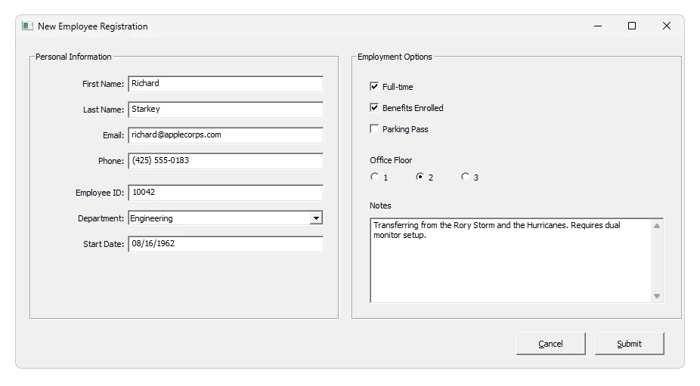The image size is (700, 386).
Task: Click into the Email text field
Action: 225,135
